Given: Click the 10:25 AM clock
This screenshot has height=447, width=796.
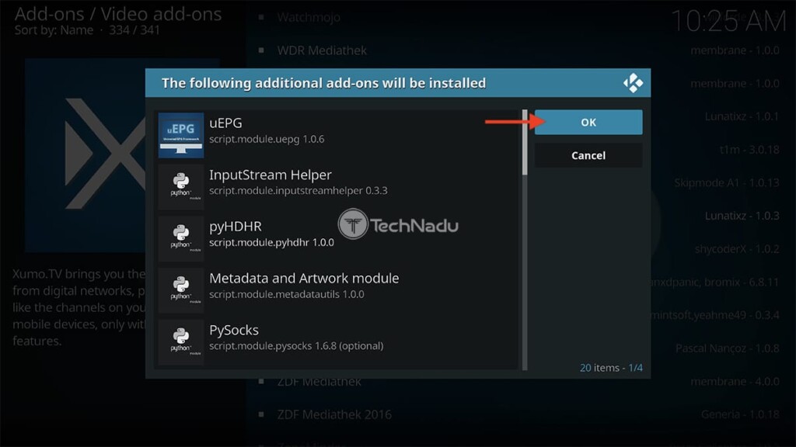Looking at the screenshot, I should coord(728,22).
